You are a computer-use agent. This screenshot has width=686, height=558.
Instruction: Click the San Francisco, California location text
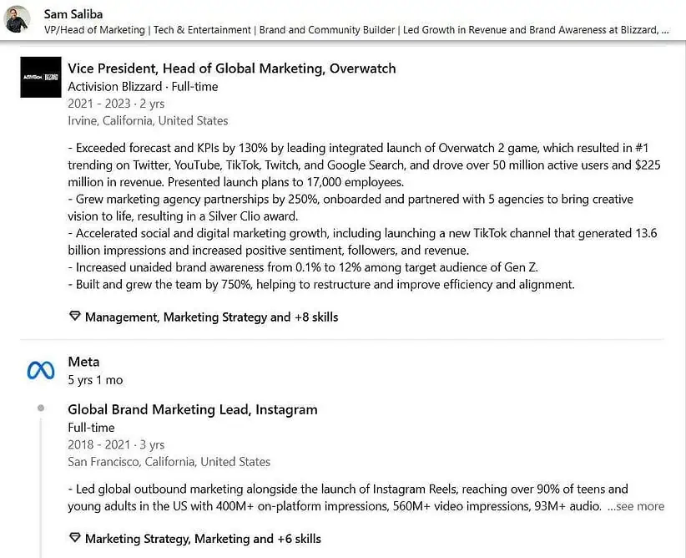pyautogui.click(x=169, y=461)
